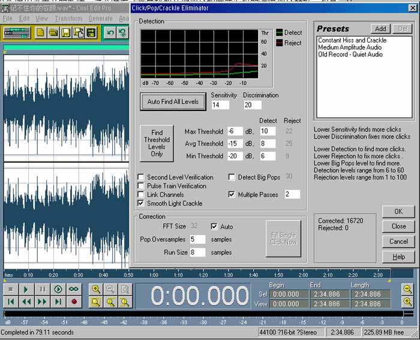Click the Open file folder icon

[53, 32]
